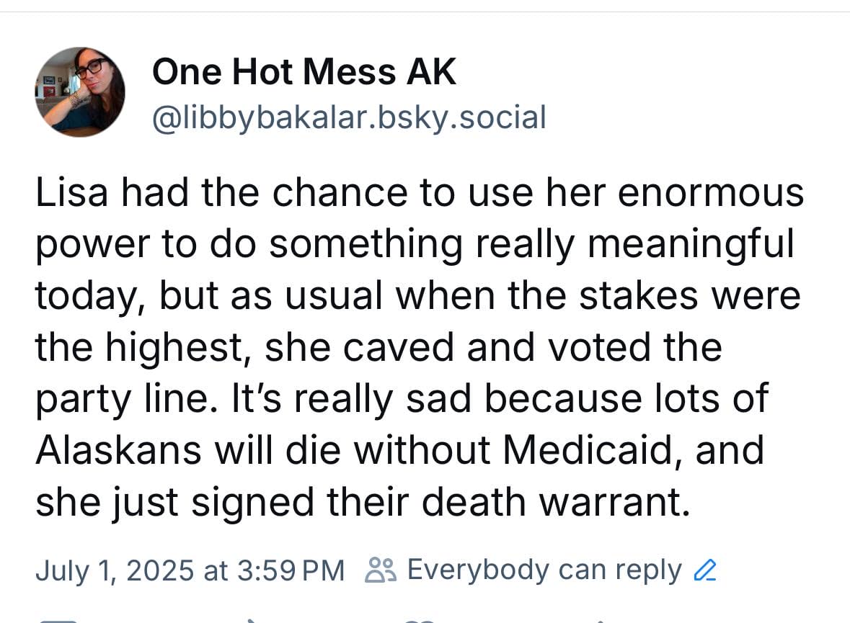Click the share icon below the post
This screenshot has width=850, height=623.
point(598,620)
